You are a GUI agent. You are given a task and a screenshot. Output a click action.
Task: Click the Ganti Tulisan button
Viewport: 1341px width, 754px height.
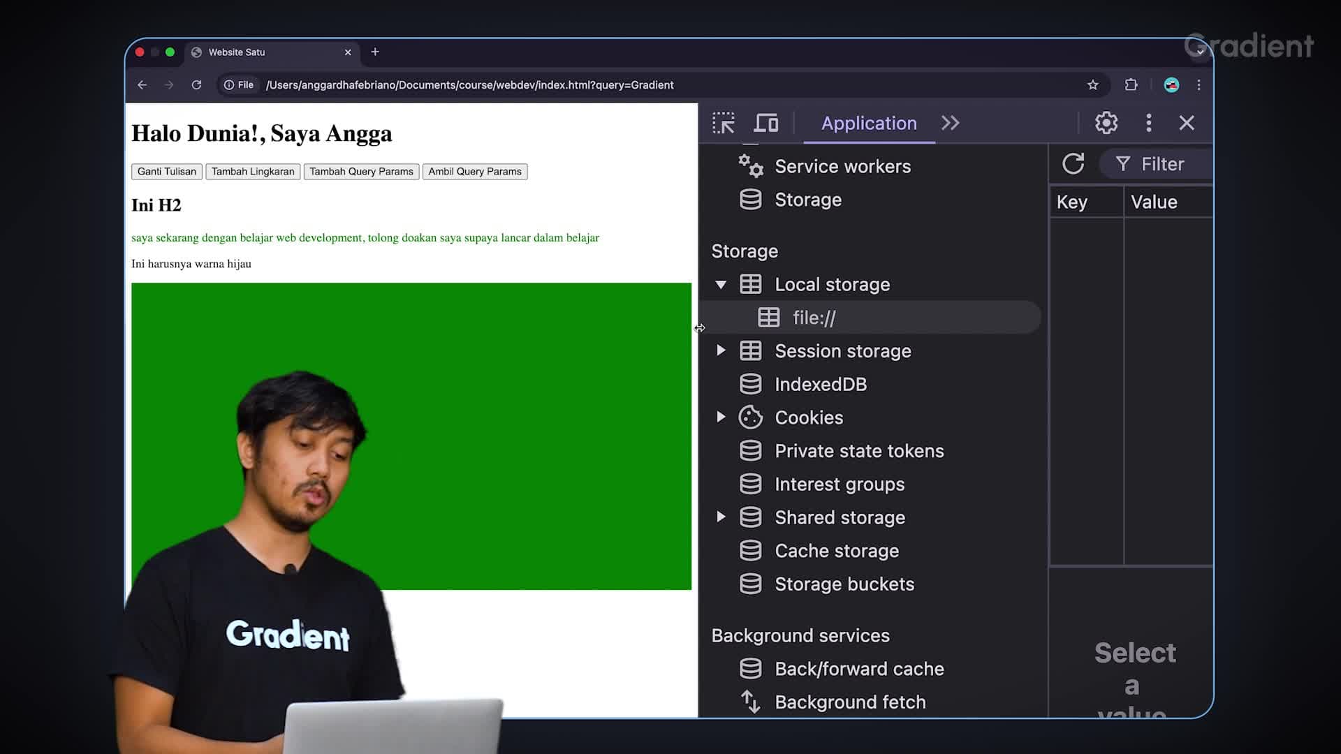[167, 171]
